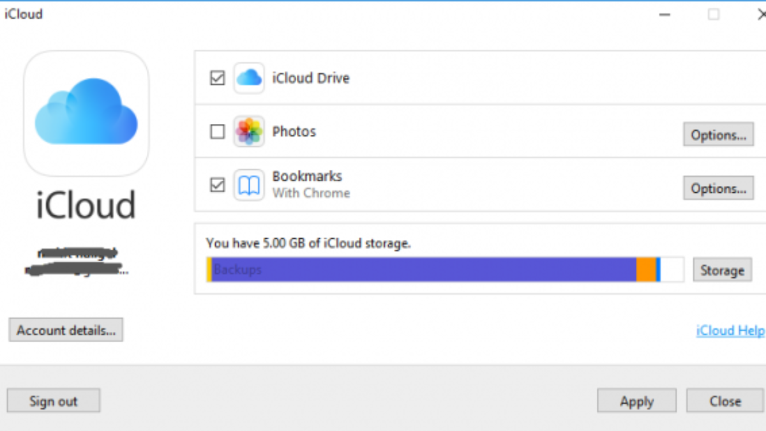Apply the current settings
766x431 pixels.
pyautogui.click(x=636, y=401)
